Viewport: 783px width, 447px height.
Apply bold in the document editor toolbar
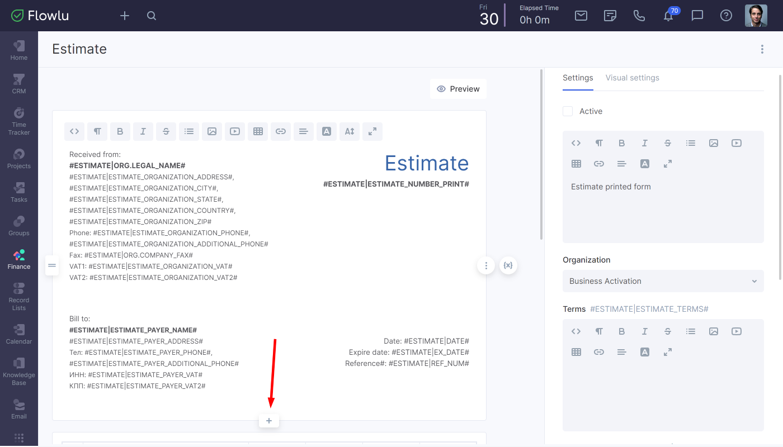click(x=120, y=131)
